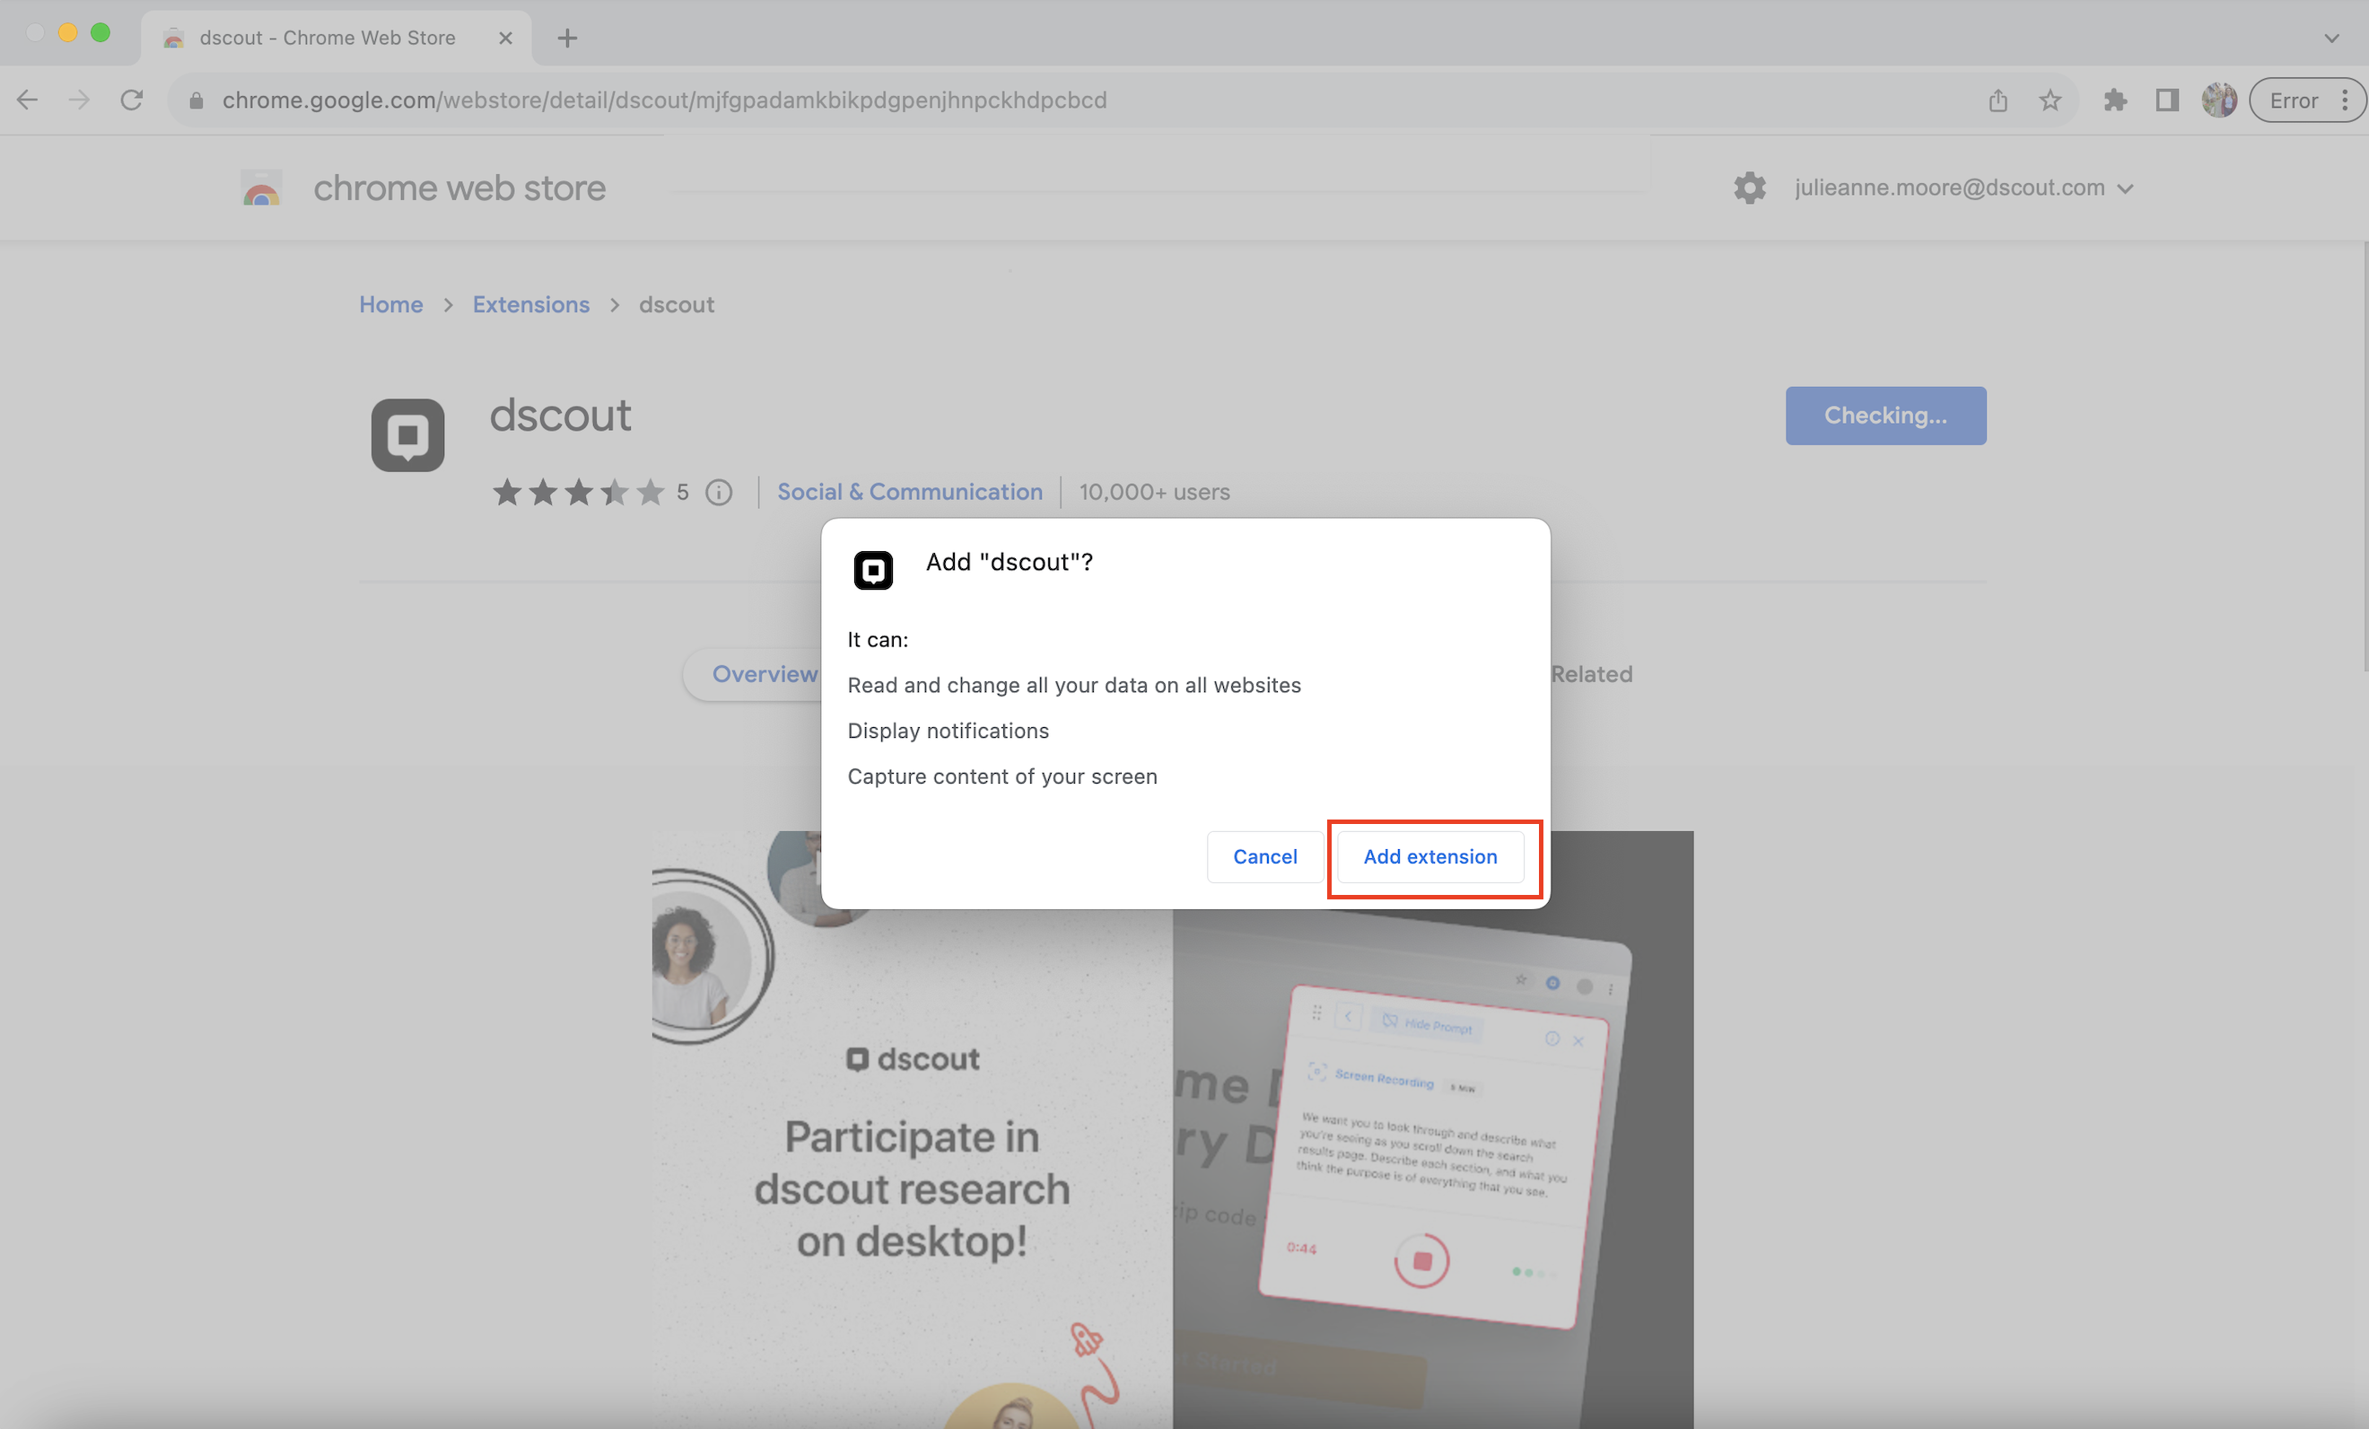
Task: Click "Capture content of your screen" text
Action: (1001, 777)
